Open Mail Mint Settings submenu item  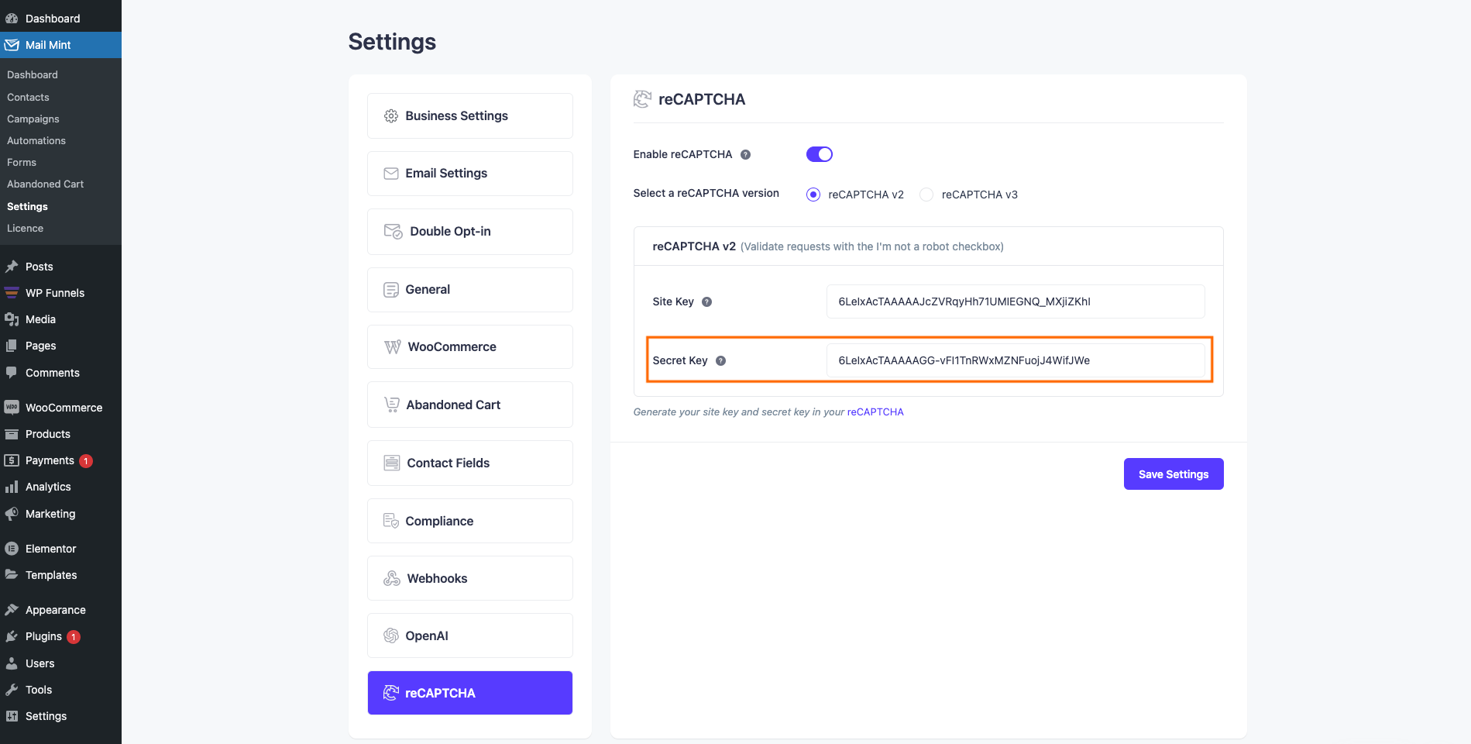click(x=27, y=207)
